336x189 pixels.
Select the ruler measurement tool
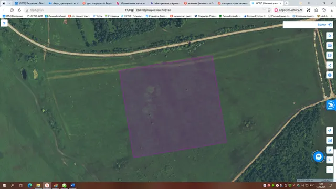(x=330, y=46)
